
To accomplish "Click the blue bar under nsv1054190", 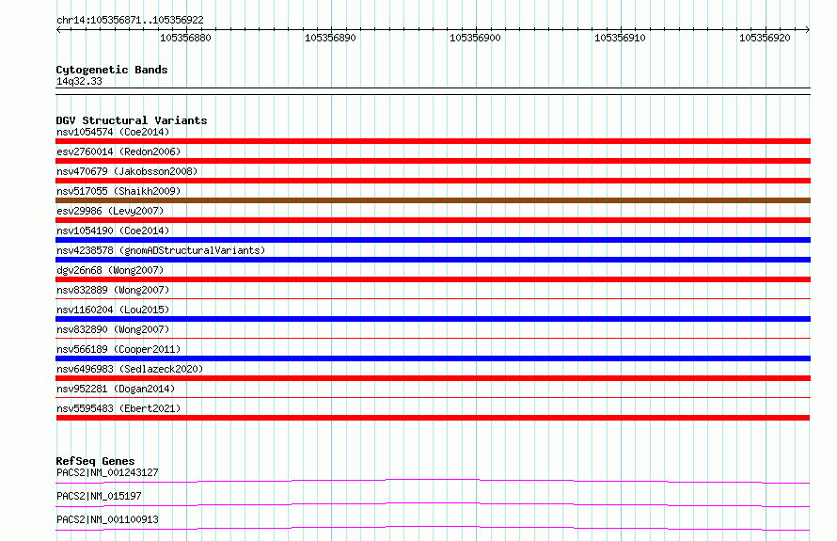I will (433, 240).
